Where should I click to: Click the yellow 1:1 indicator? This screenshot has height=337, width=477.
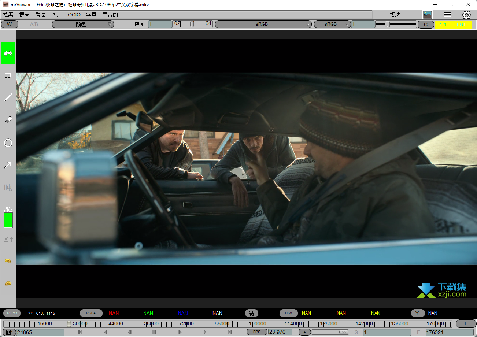coord(443,25)
